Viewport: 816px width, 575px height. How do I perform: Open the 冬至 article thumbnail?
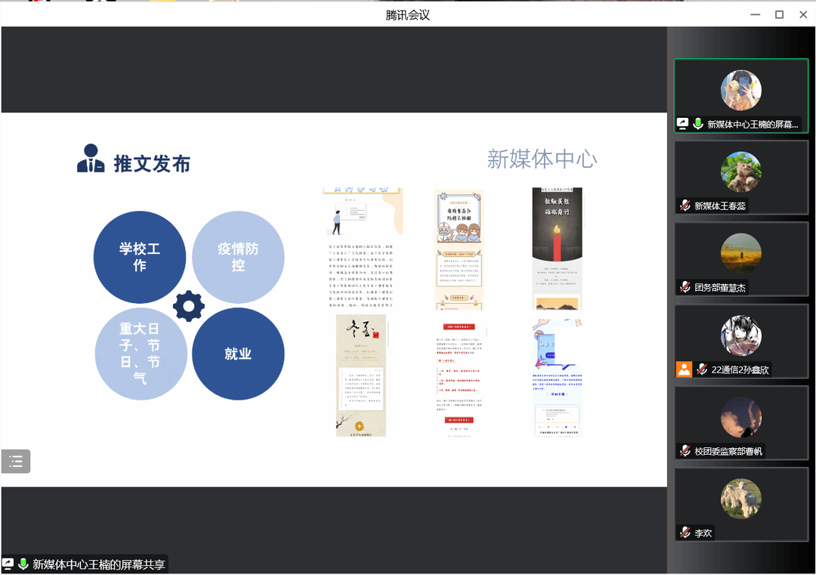361,376
